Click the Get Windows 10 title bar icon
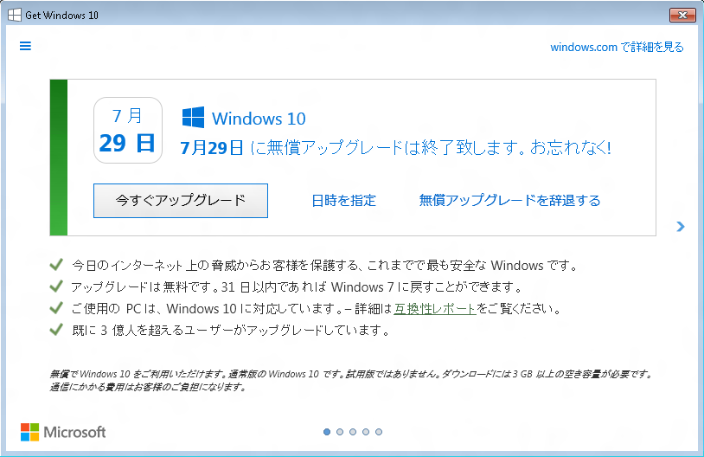 [x=15, y=15]
